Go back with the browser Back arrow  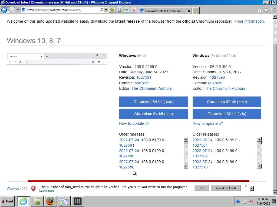(4, 10)
